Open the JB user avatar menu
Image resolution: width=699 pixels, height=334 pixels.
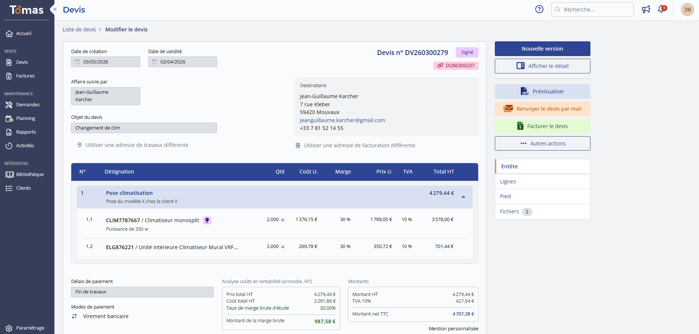[x=687, y=10]
